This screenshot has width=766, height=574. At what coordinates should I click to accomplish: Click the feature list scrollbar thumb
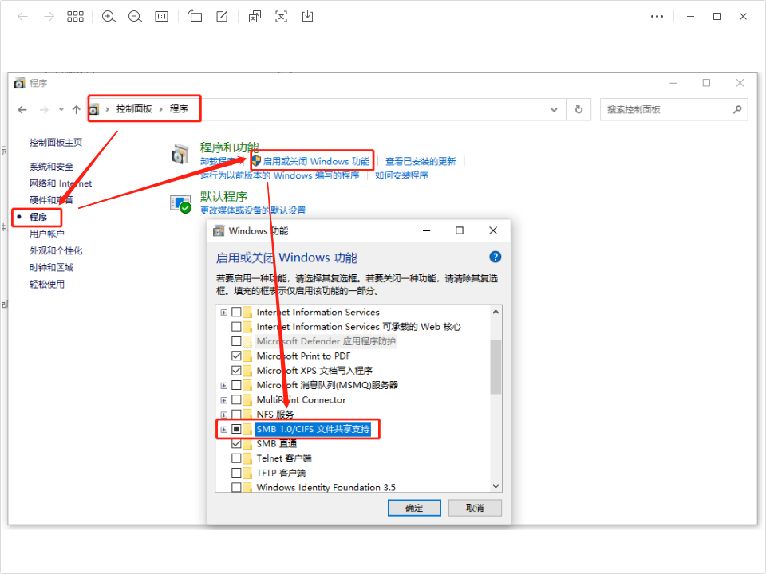(x=496, y=367)
